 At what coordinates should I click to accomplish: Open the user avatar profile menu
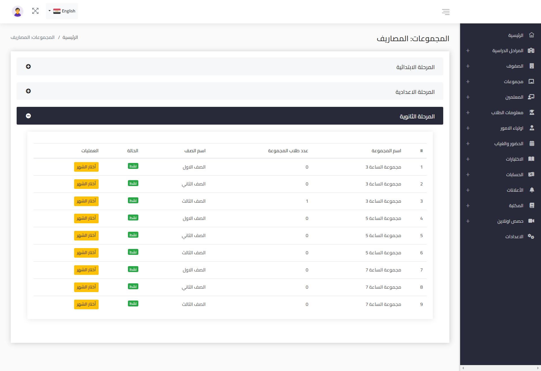coord(17,11)
